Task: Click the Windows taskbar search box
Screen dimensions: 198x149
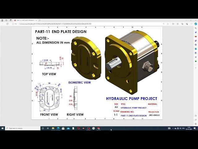Action: [21, 128]
